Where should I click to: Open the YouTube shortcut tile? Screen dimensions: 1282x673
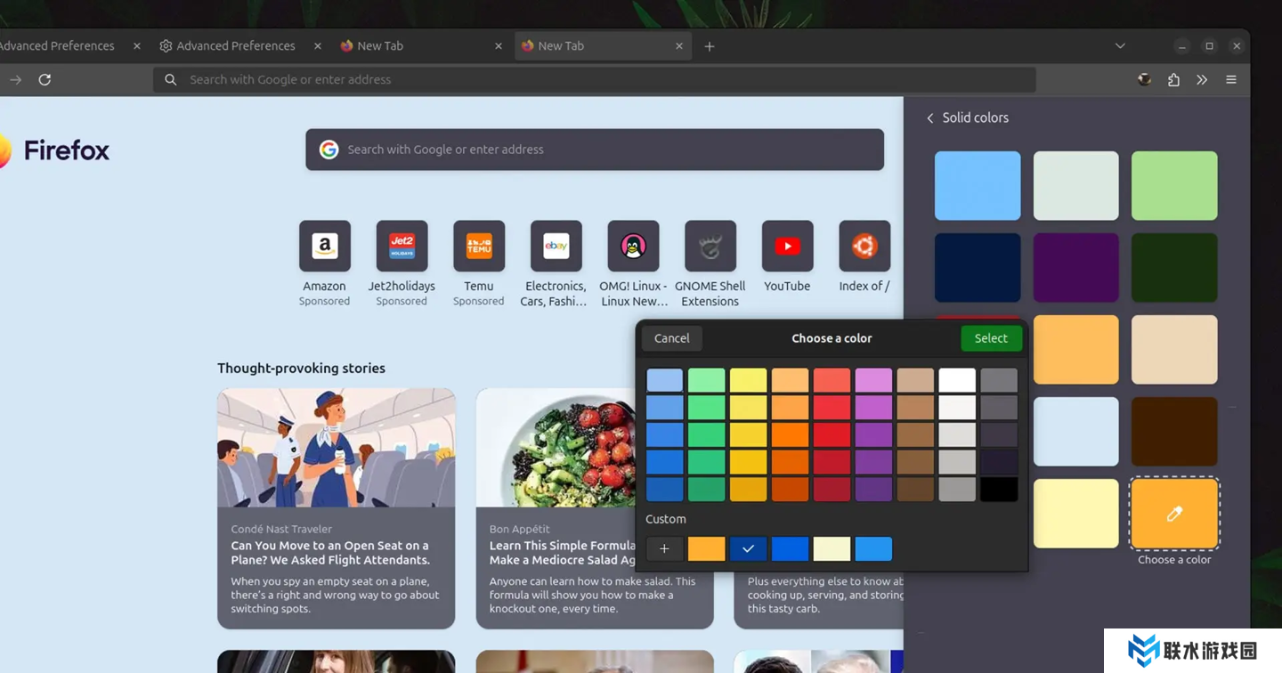(x=787, y=247)
